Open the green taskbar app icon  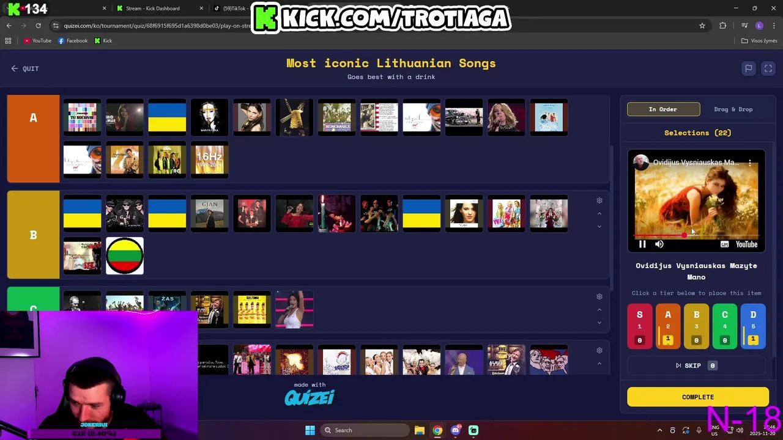pos(473,430)
